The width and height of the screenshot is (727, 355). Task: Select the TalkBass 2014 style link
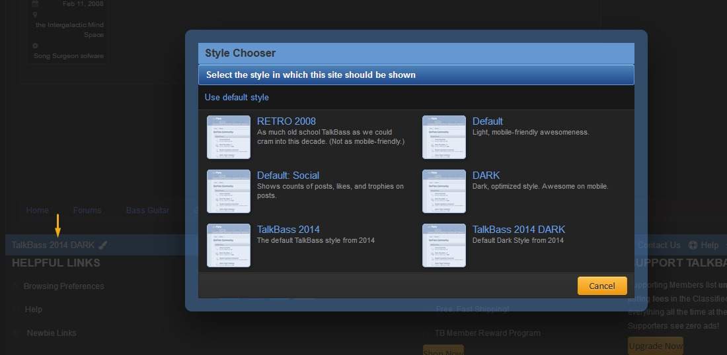[x=288, y=230]
